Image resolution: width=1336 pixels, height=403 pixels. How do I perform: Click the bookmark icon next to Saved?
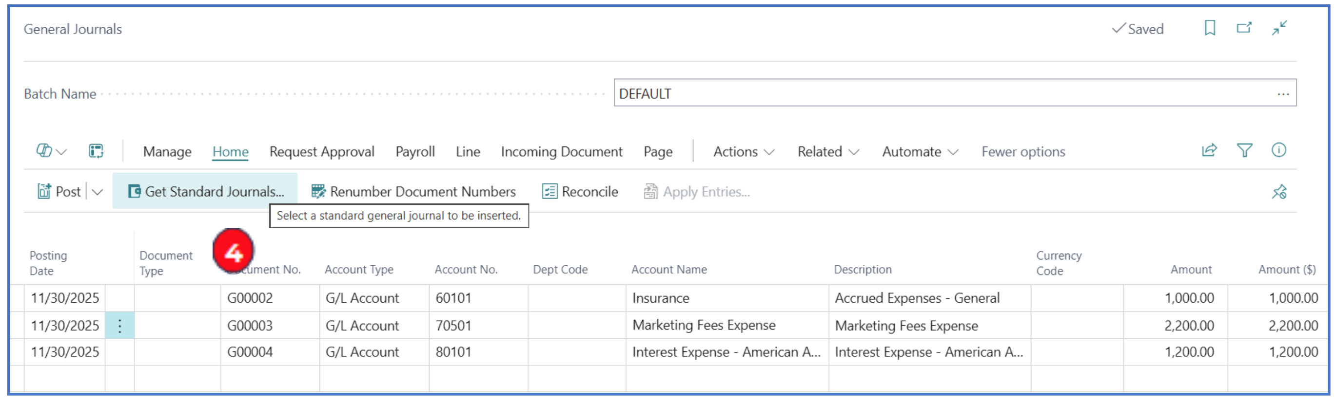click(1209, 28)
